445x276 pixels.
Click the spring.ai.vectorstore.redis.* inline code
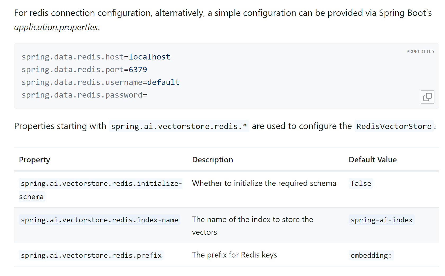(x=179, y=126)
